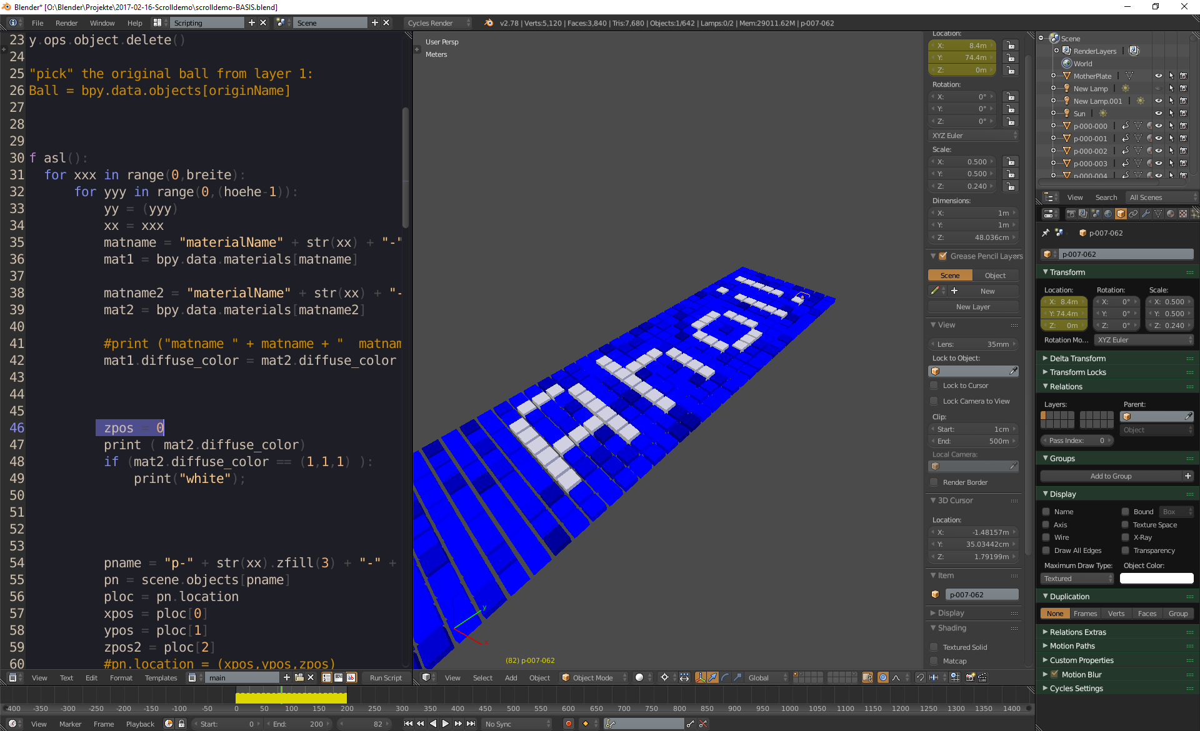Open the Render properties tab (camera icon)
This screenshot has height=731, width=1200.
(1071, 214)
